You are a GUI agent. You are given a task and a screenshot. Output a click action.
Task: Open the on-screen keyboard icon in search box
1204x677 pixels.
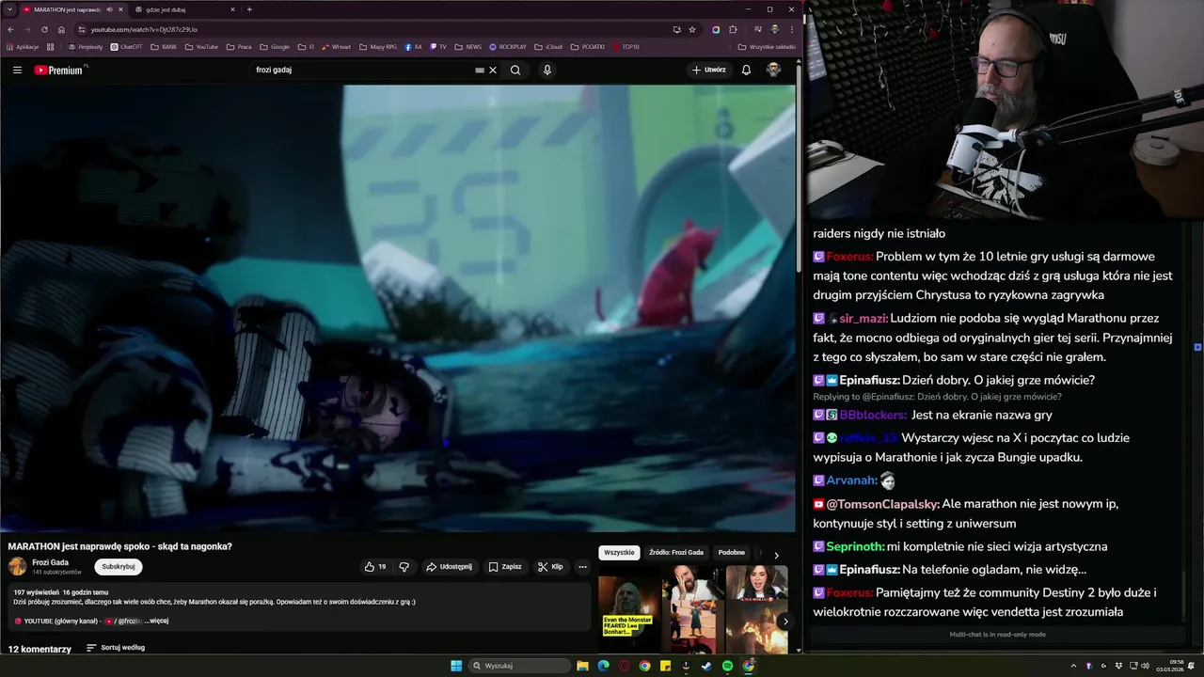pyautogui.click(x=480, y=70)
